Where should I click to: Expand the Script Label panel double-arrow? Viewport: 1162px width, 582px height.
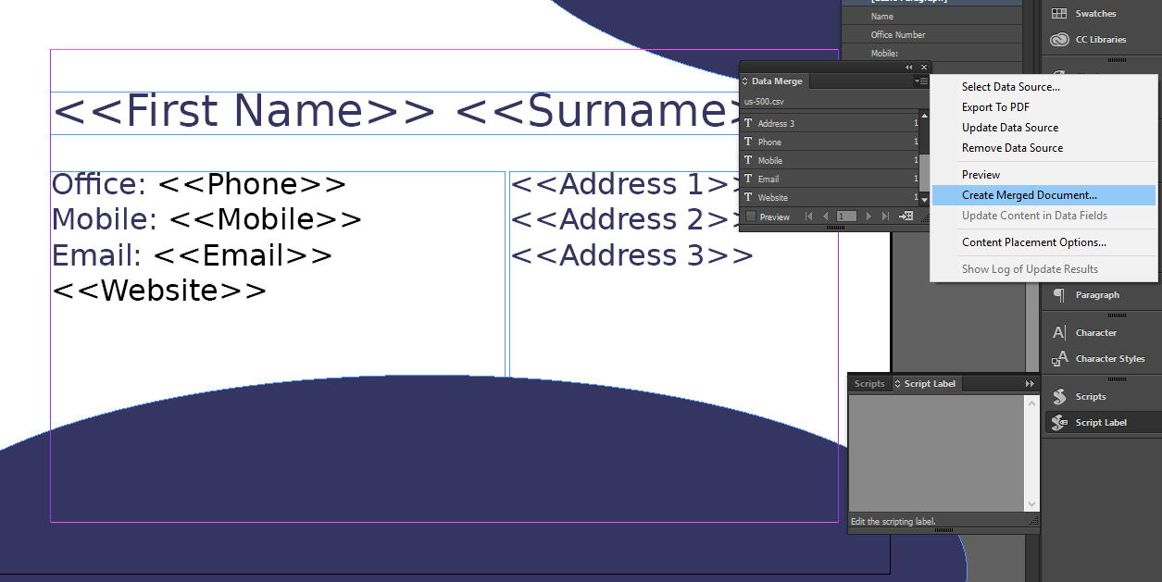(1030, 384)
